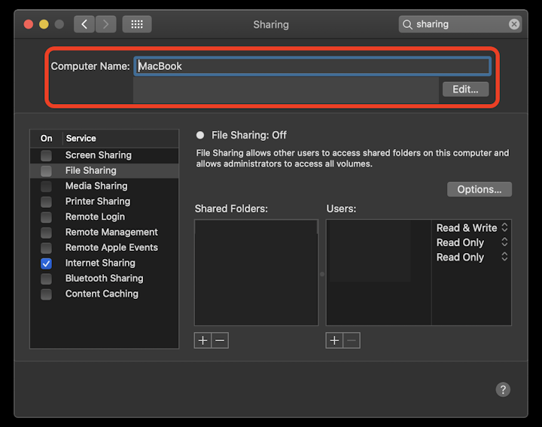This screenshot has height=427, width=542.
Task: Select Bluetooth Sharing in service list
Action: (104, 278)
